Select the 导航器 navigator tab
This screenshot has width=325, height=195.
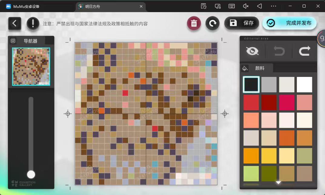[31, 41]
